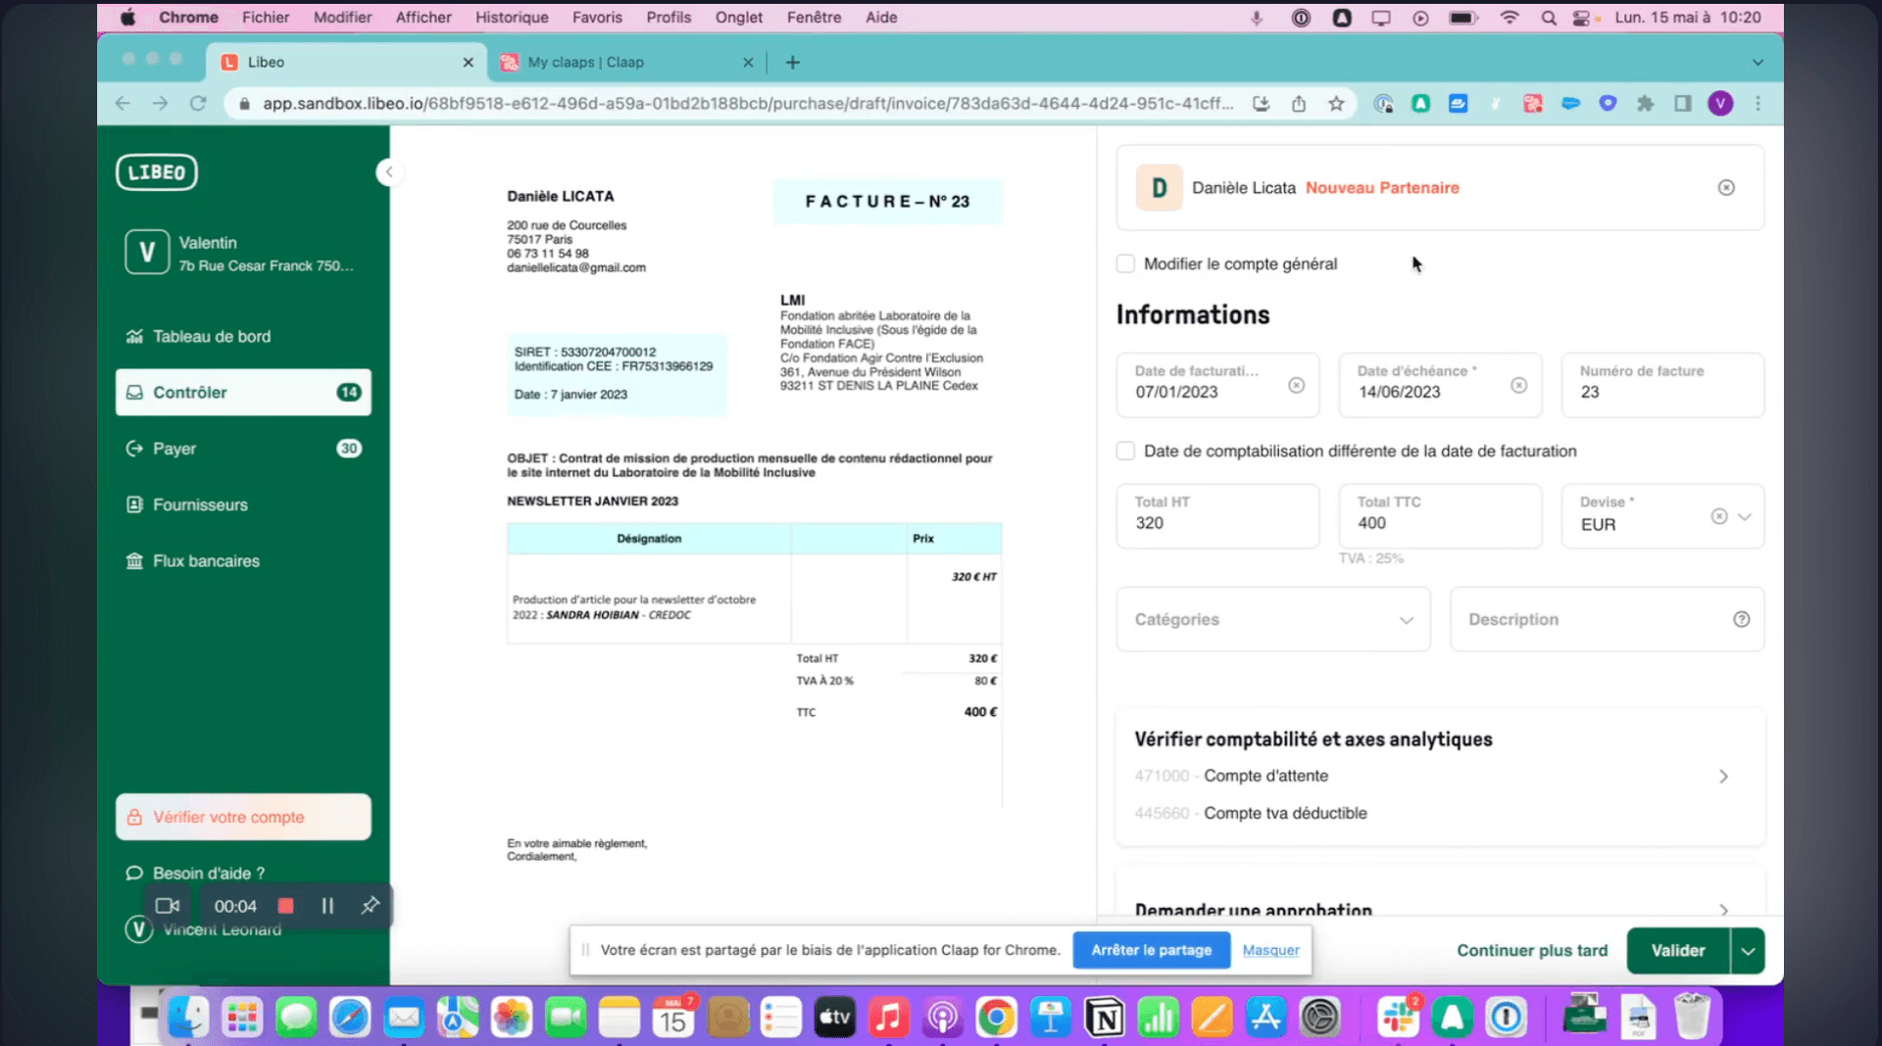Click the Valider button
The image size is (1882, 1046).
click(1678, 950)
